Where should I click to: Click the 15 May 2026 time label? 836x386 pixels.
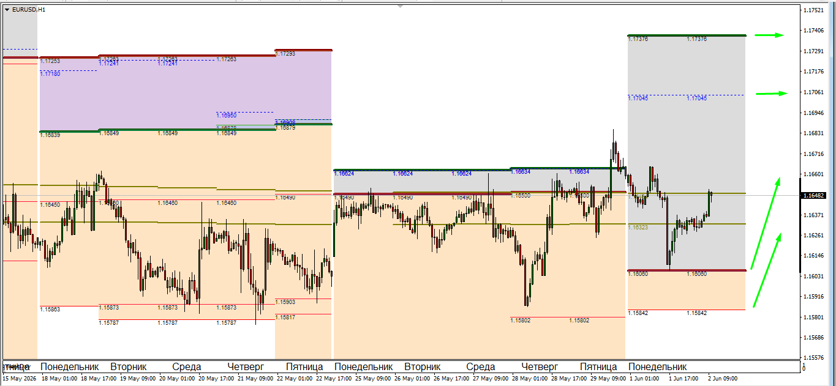20,379
